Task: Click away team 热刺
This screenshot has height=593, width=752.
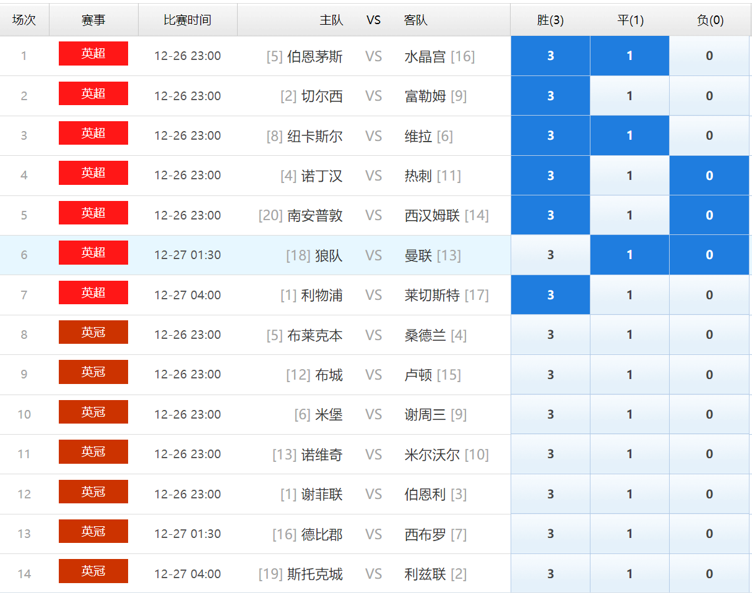Action: (x=418, y=176)
